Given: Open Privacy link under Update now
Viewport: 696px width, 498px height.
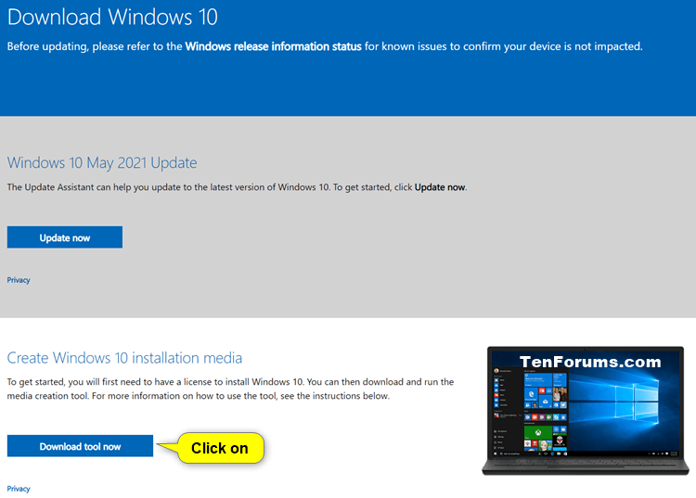Looking at the screenshot, I should coord(19,280).
